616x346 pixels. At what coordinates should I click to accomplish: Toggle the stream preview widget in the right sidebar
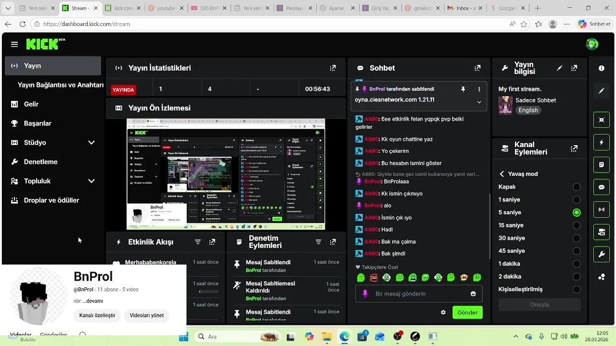602,120
